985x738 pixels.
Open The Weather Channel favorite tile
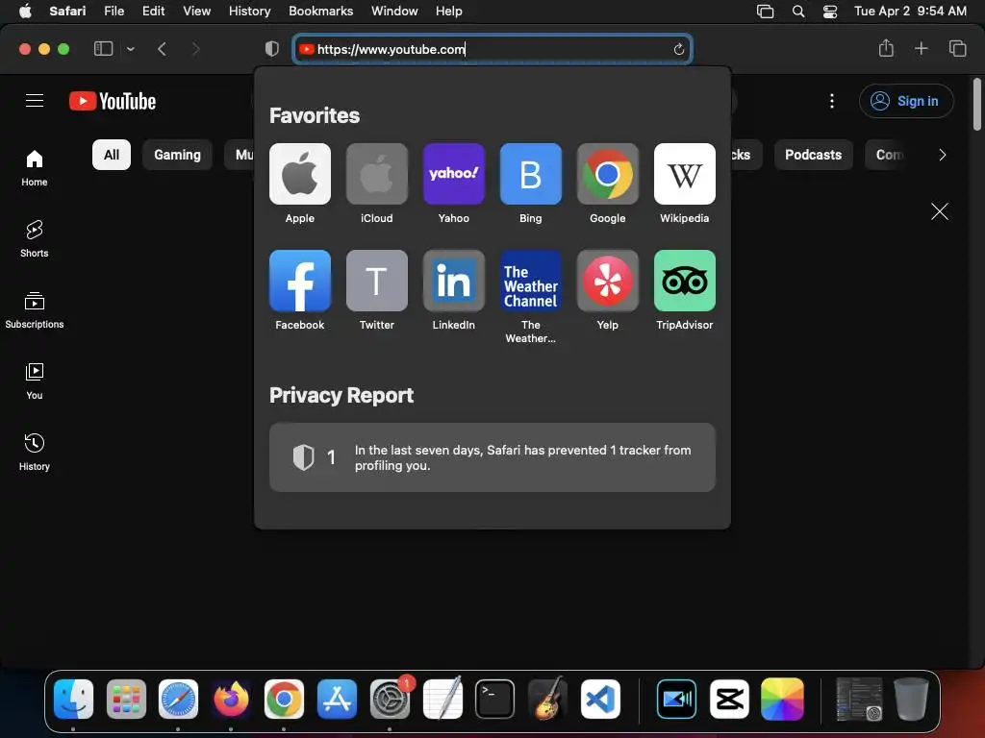[531, 281]
